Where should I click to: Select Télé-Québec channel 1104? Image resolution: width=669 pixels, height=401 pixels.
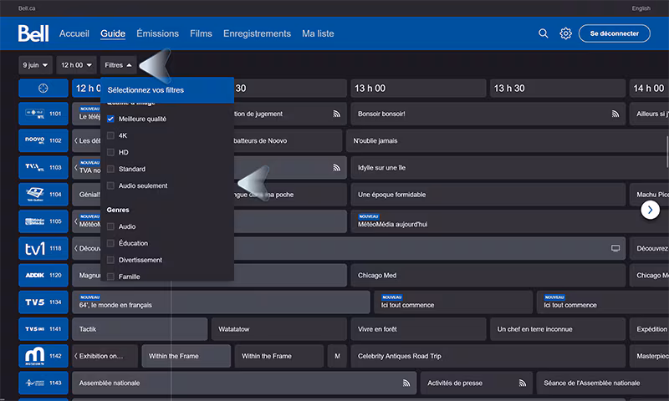coord(43,195)
